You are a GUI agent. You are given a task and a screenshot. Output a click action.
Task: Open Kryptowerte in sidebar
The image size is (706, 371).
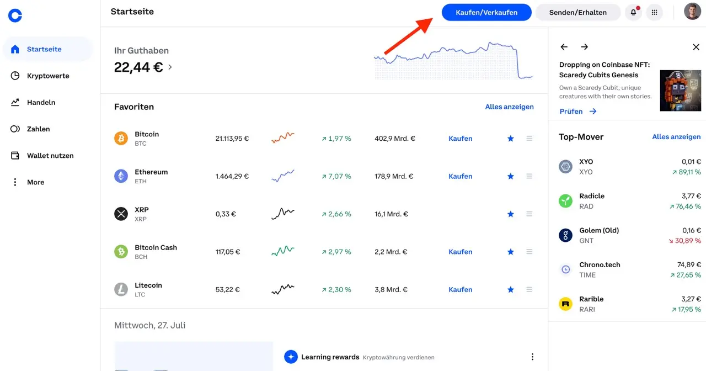(x=47, y=76)
